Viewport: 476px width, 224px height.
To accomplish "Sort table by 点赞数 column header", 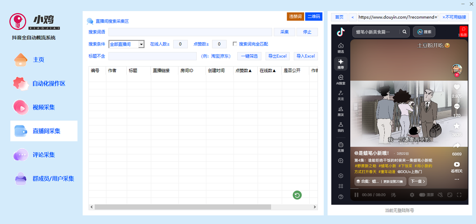I will (244, 70).
